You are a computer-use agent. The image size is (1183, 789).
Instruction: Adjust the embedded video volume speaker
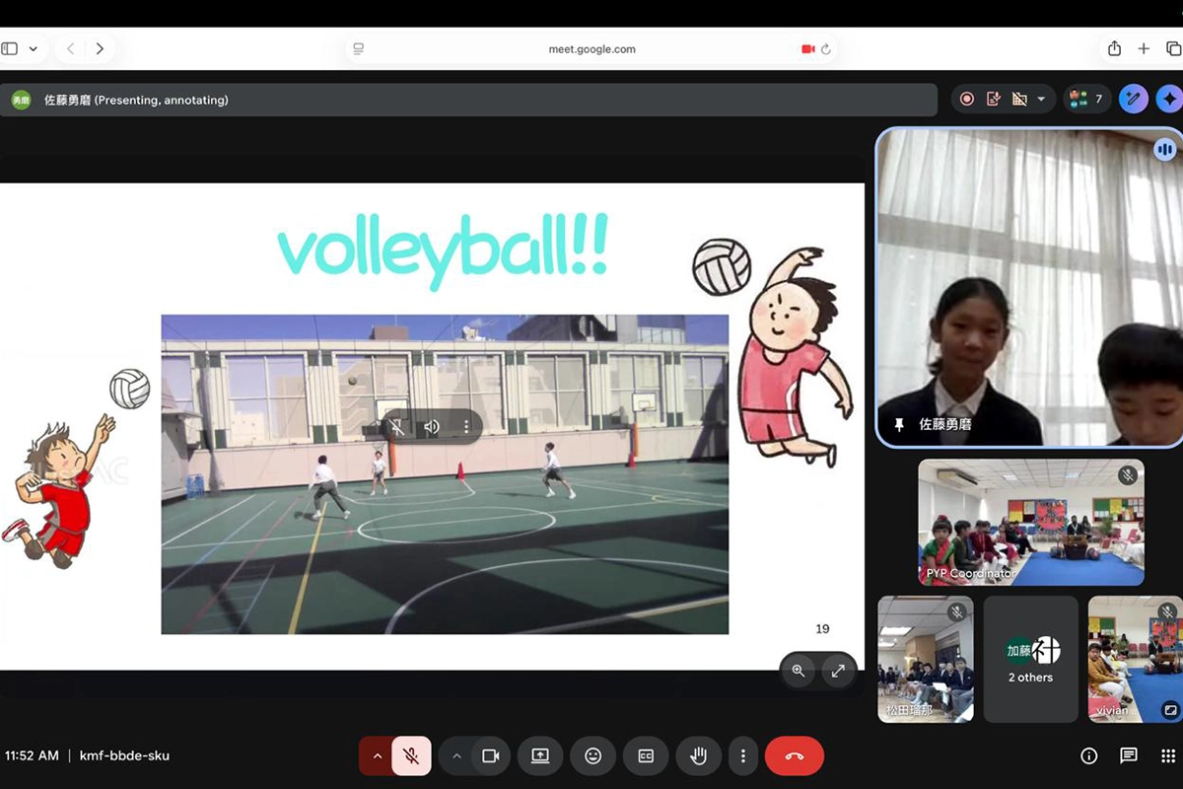[432, 427]
